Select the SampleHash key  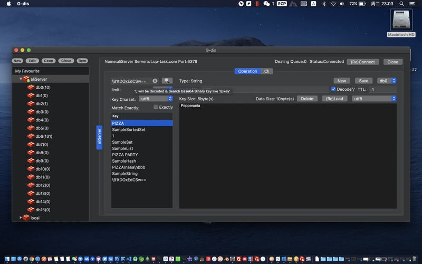coord(142,161)
